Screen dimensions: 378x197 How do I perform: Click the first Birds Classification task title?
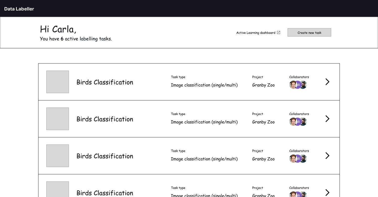point(105,82)
